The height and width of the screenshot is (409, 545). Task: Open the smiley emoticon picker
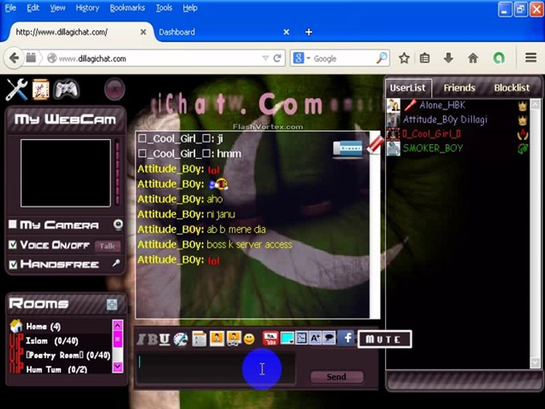pos(249,339)
